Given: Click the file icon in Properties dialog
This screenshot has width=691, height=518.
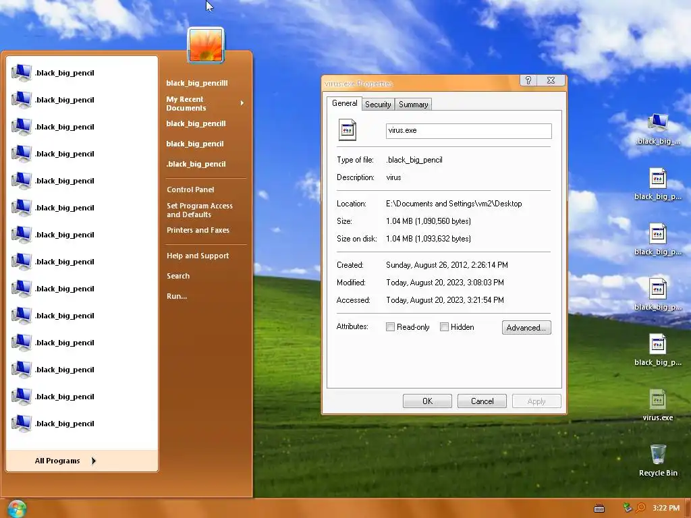Looking at the screenshot, I should click(x=348, y=130).
